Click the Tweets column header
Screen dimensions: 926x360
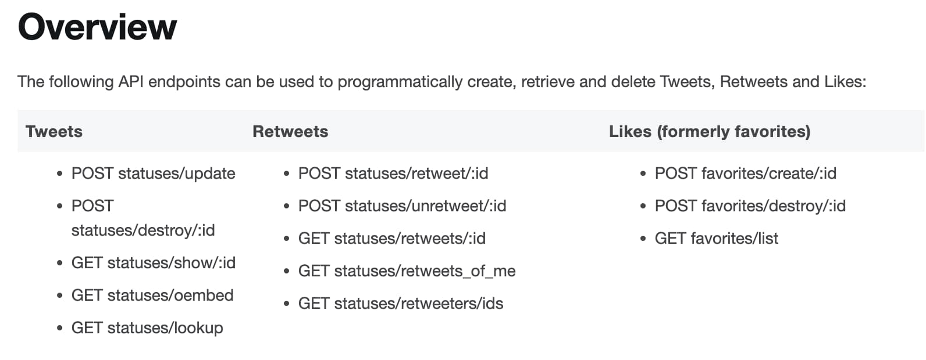click(54, 132)
